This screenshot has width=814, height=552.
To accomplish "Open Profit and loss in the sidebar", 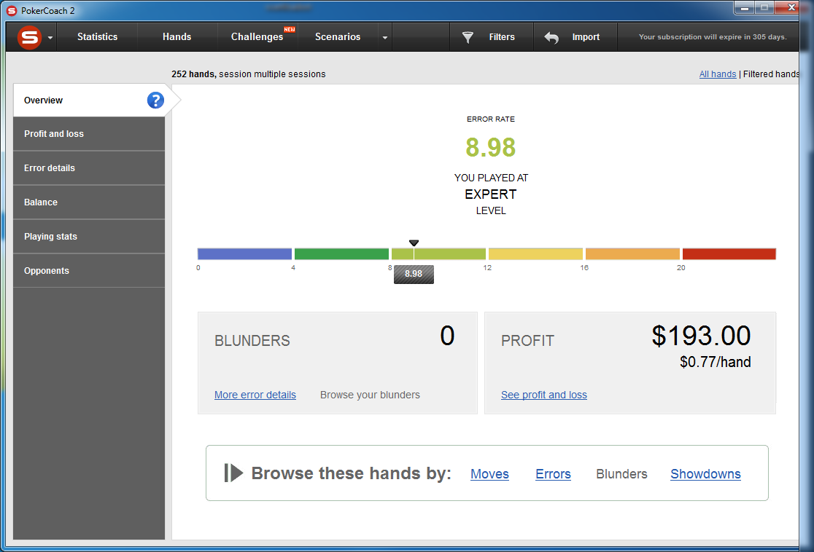I will coord(89,134).
